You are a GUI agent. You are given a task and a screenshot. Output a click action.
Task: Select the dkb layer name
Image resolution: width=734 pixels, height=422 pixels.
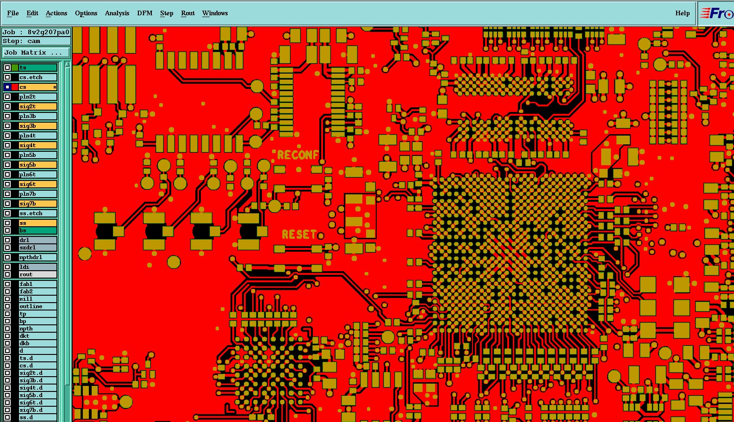coord(38,343)
